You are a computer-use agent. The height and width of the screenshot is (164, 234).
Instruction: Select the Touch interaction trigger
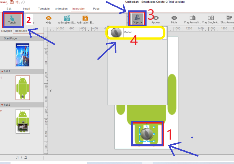click(x=12, y=20)
